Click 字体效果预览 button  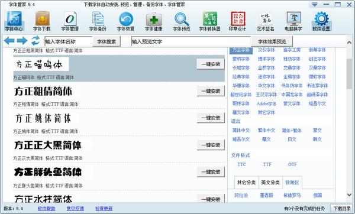click(272, 41)
